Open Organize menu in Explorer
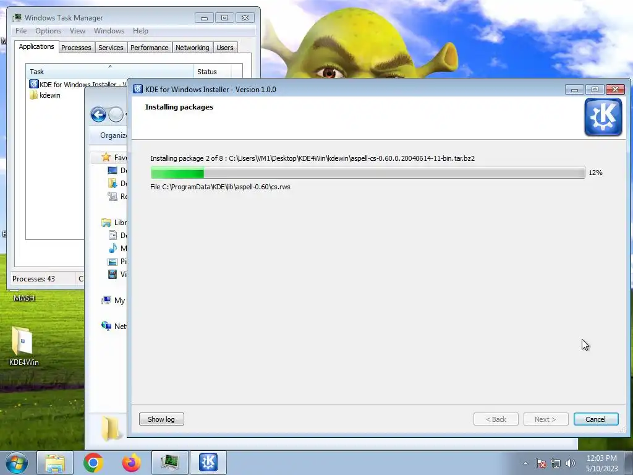 pyautogui.click(x=114, y=135)
